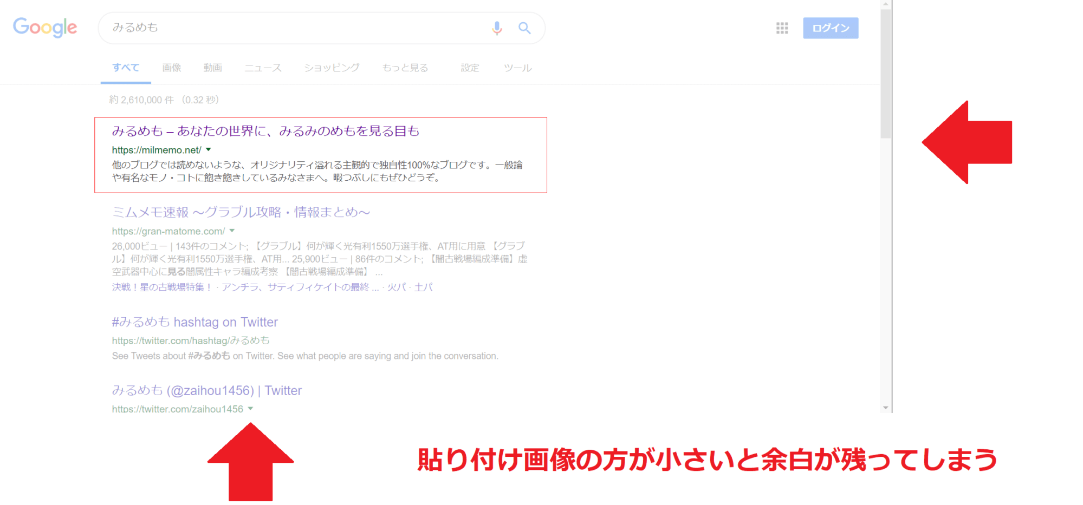Image resolution: width=1083 pixels, height=505 pixels.
Task: Click the https://gran-matome.com/ URL text
Action: pyautogui.click(x=168, y=232)
